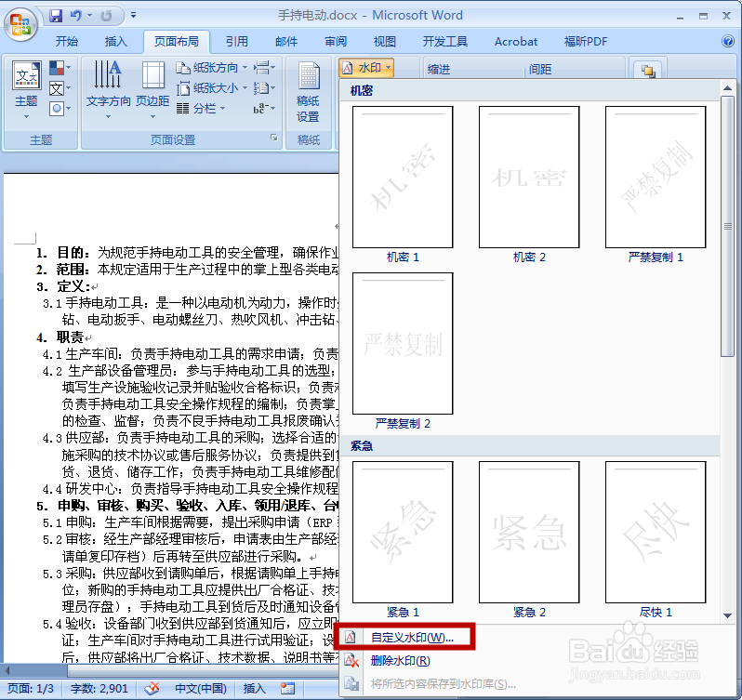Select 严禁复制 1 watermark thumbnail
Image resolution: width=742 pixels, height=700 pixels.
point(656,177)
